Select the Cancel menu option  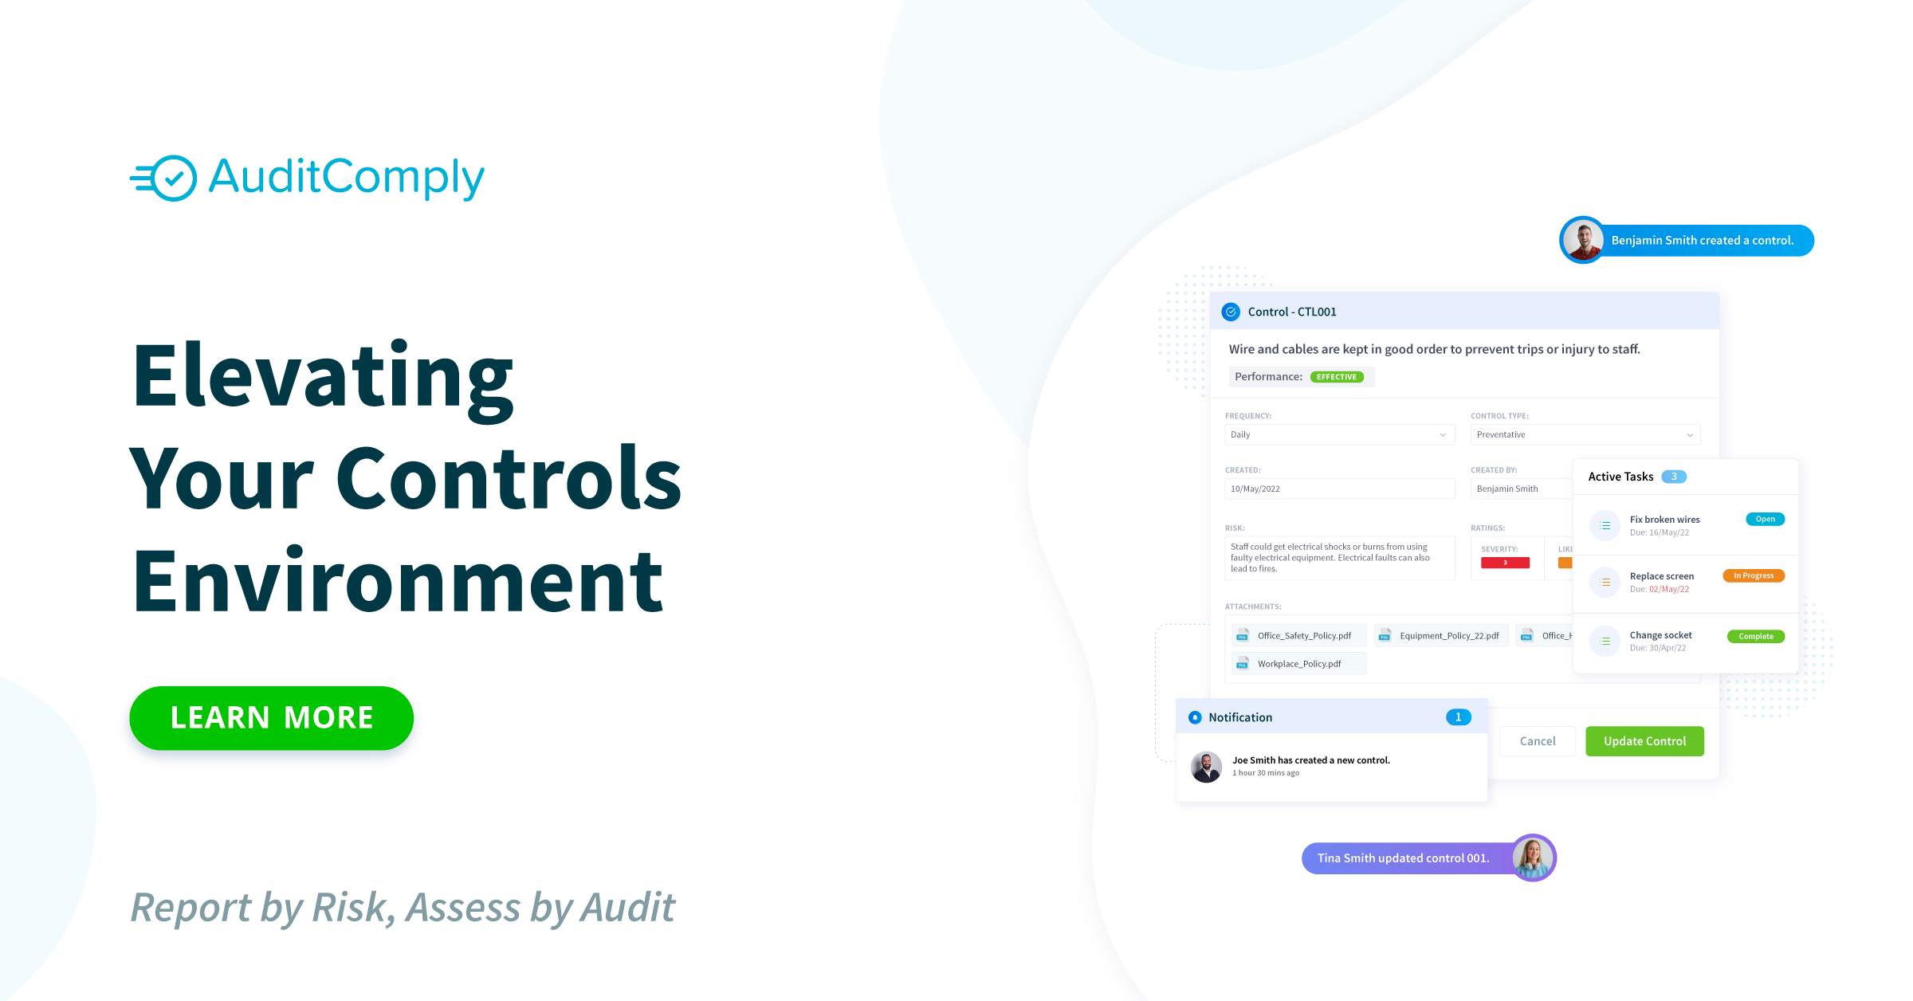1538,740
